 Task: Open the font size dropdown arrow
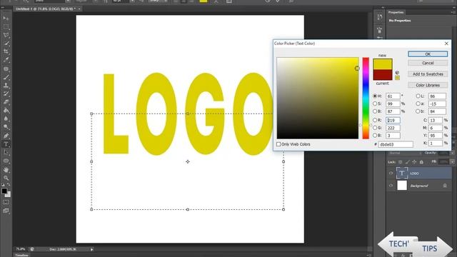pos(132,1)
